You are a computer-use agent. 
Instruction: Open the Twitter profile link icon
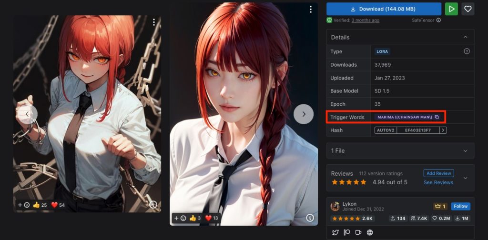click(x=335, y=232)
